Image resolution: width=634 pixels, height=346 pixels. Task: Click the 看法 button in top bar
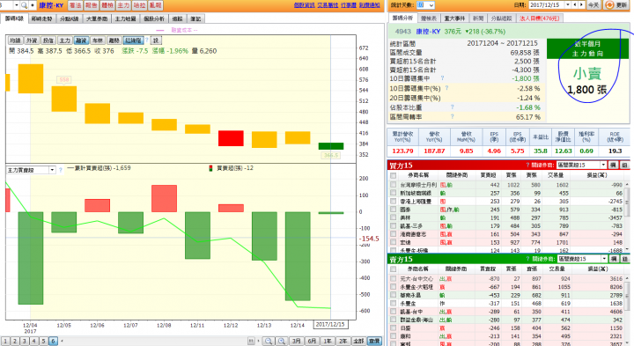click(x=75, y=5)
